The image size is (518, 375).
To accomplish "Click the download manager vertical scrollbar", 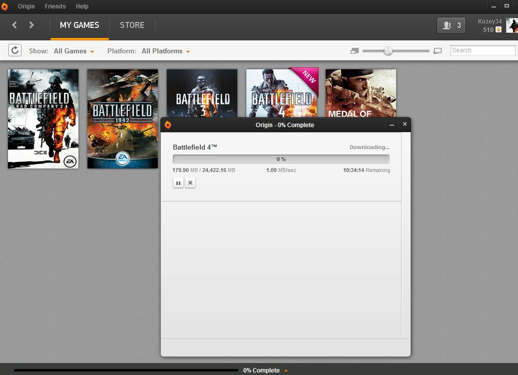I will click(x=406, y=235).
